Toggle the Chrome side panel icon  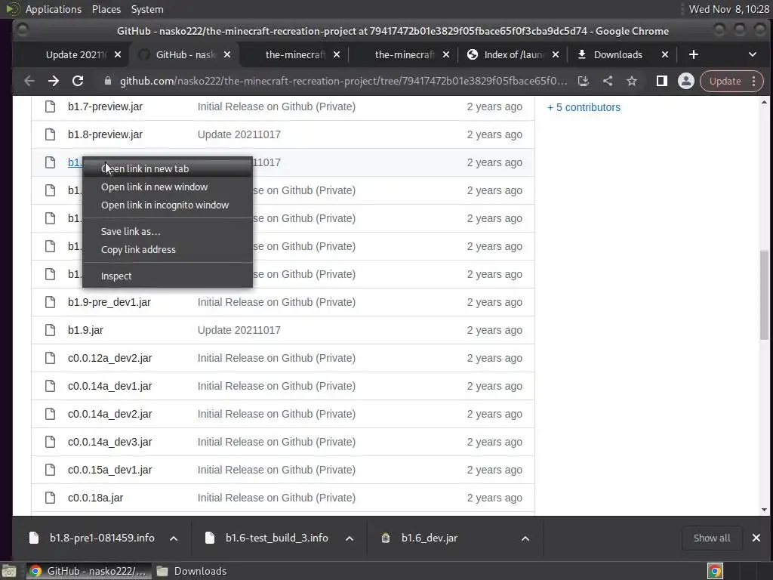661,81
